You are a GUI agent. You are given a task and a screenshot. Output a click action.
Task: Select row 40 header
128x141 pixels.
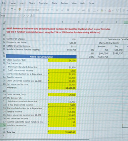[4, 132]
